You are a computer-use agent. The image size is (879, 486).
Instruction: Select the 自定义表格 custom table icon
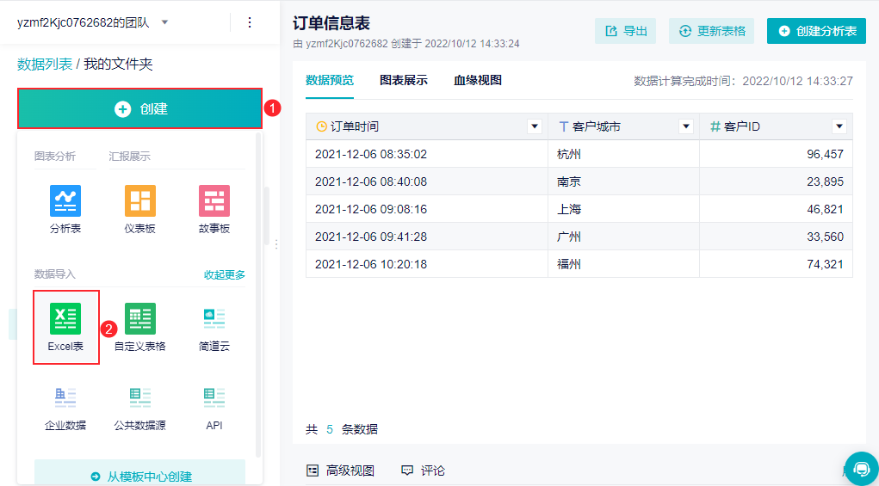140,319
